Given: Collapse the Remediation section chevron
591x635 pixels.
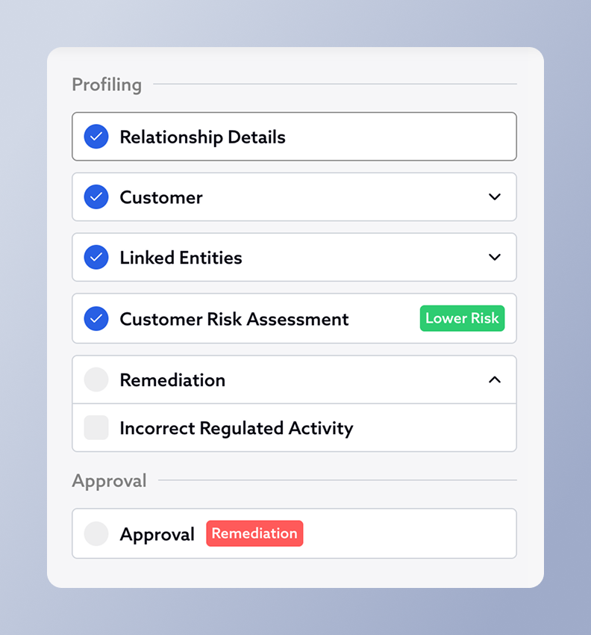Looking at the screenshot, I should (x=494, y=380).
